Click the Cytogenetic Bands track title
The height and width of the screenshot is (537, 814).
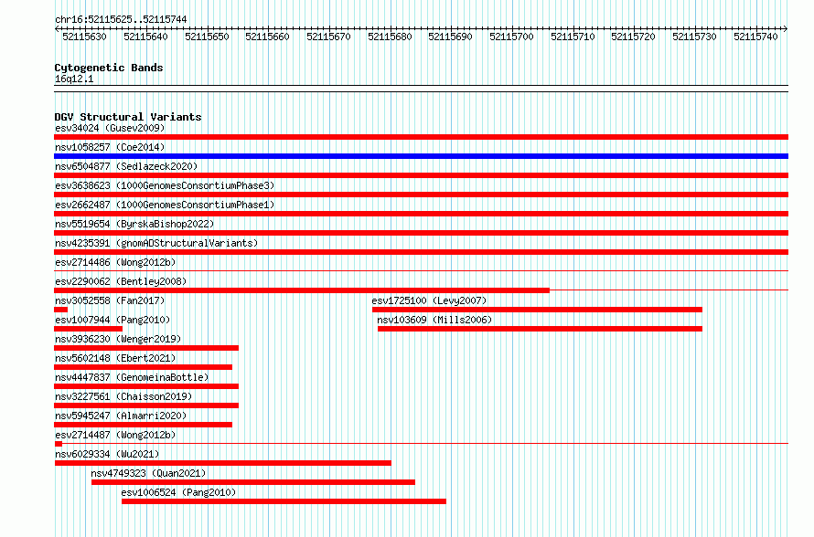tap(109, 68)
